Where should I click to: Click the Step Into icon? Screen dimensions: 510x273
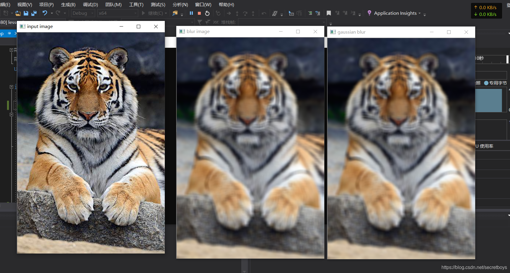(237, 13)
